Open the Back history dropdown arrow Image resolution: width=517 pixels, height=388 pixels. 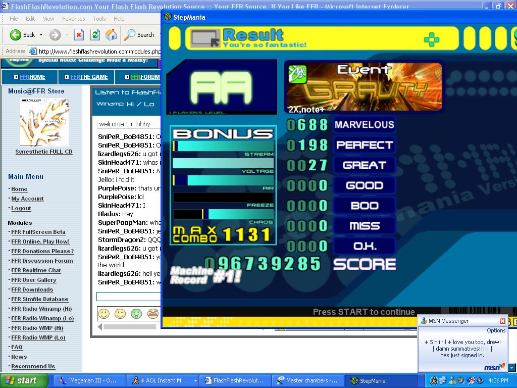(41, 35)
